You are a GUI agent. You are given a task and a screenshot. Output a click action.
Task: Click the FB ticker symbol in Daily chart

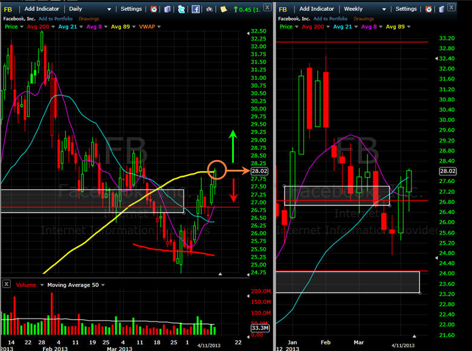coord(8,9)
